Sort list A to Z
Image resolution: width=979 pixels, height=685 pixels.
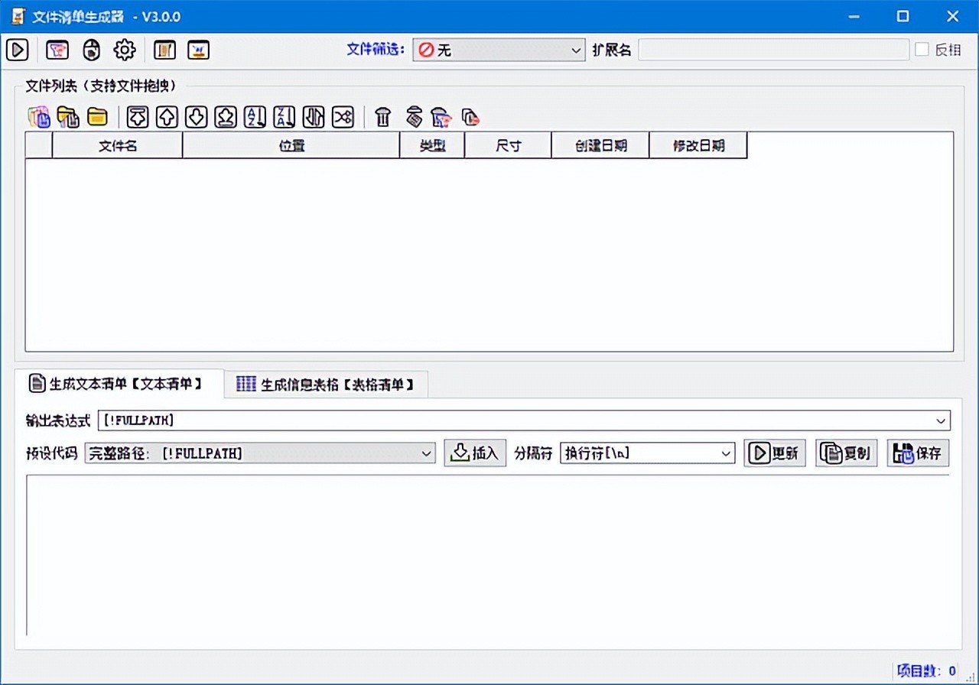[255, 117]
